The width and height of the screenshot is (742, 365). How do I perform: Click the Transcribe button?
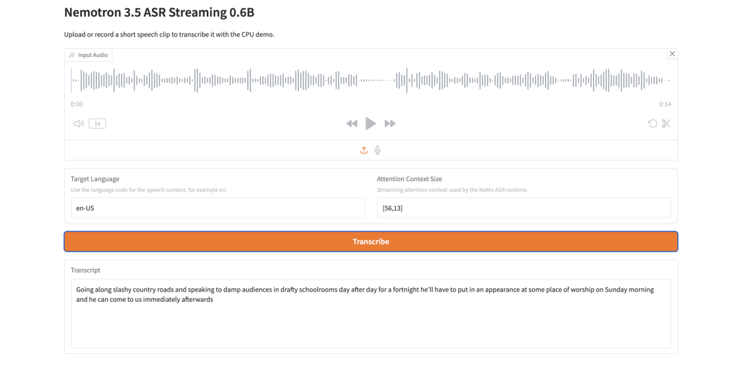point(371,242)
